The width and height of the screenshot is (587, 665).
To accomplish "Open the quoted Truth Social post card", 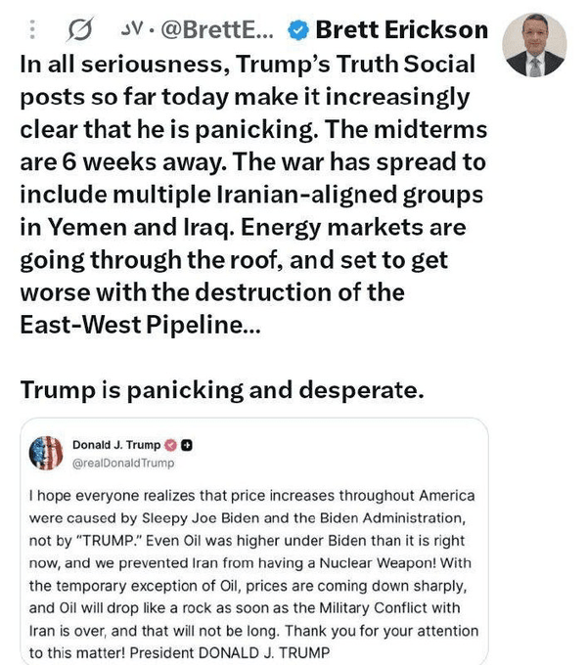I will click(254, 541).
